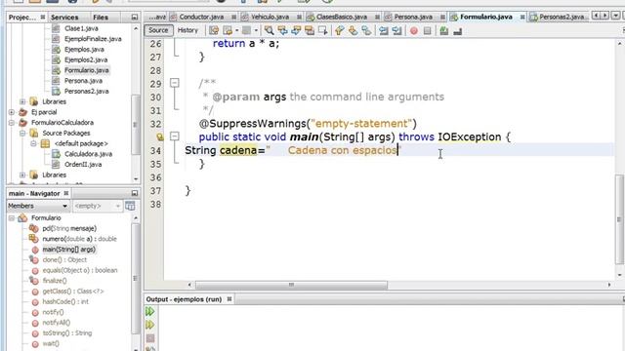Click the Find Selection magnifier icon

tap(270, 30)
